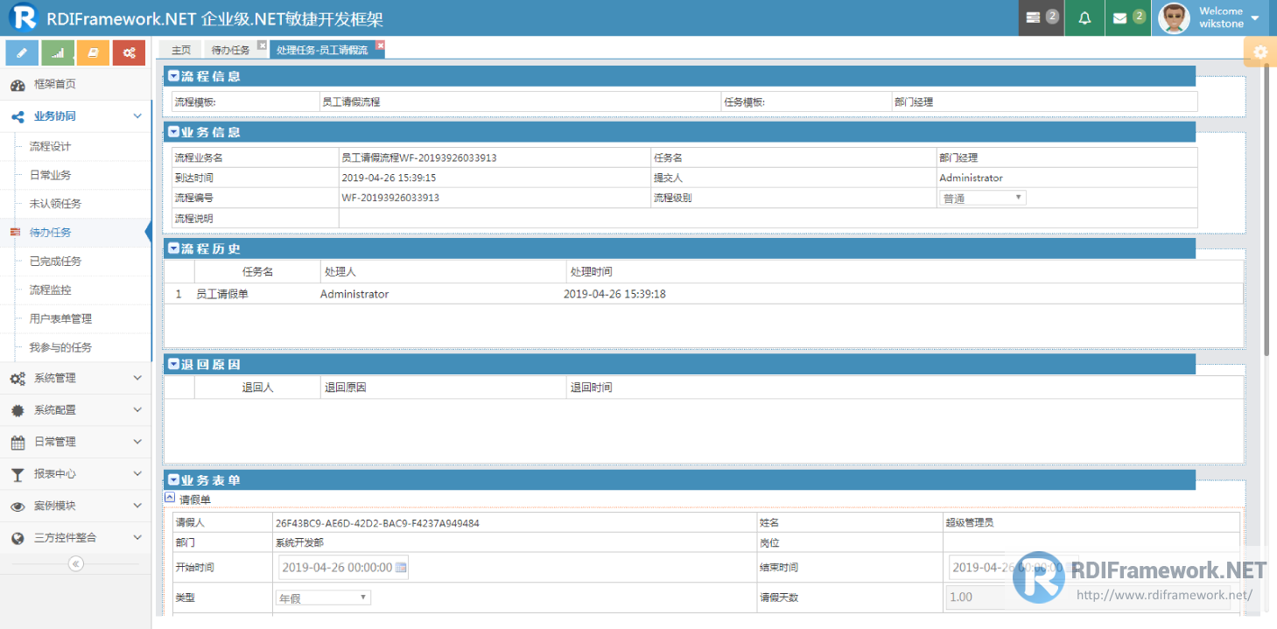
Task: Open the bell notifications icon
Action: pyautogui.click(x=1084, y=17)
